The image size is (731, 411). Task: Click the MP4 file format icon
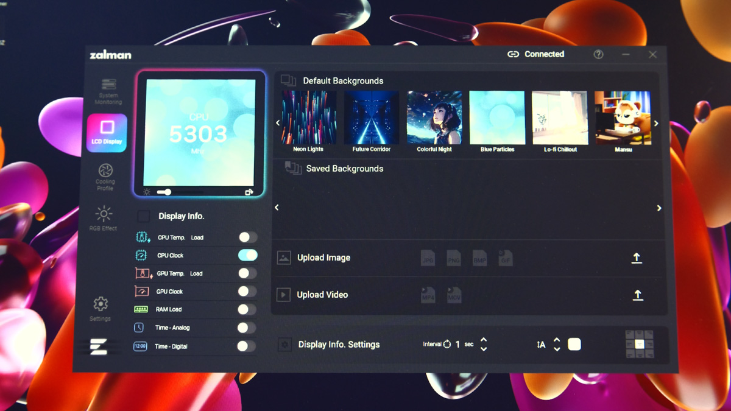428,295
